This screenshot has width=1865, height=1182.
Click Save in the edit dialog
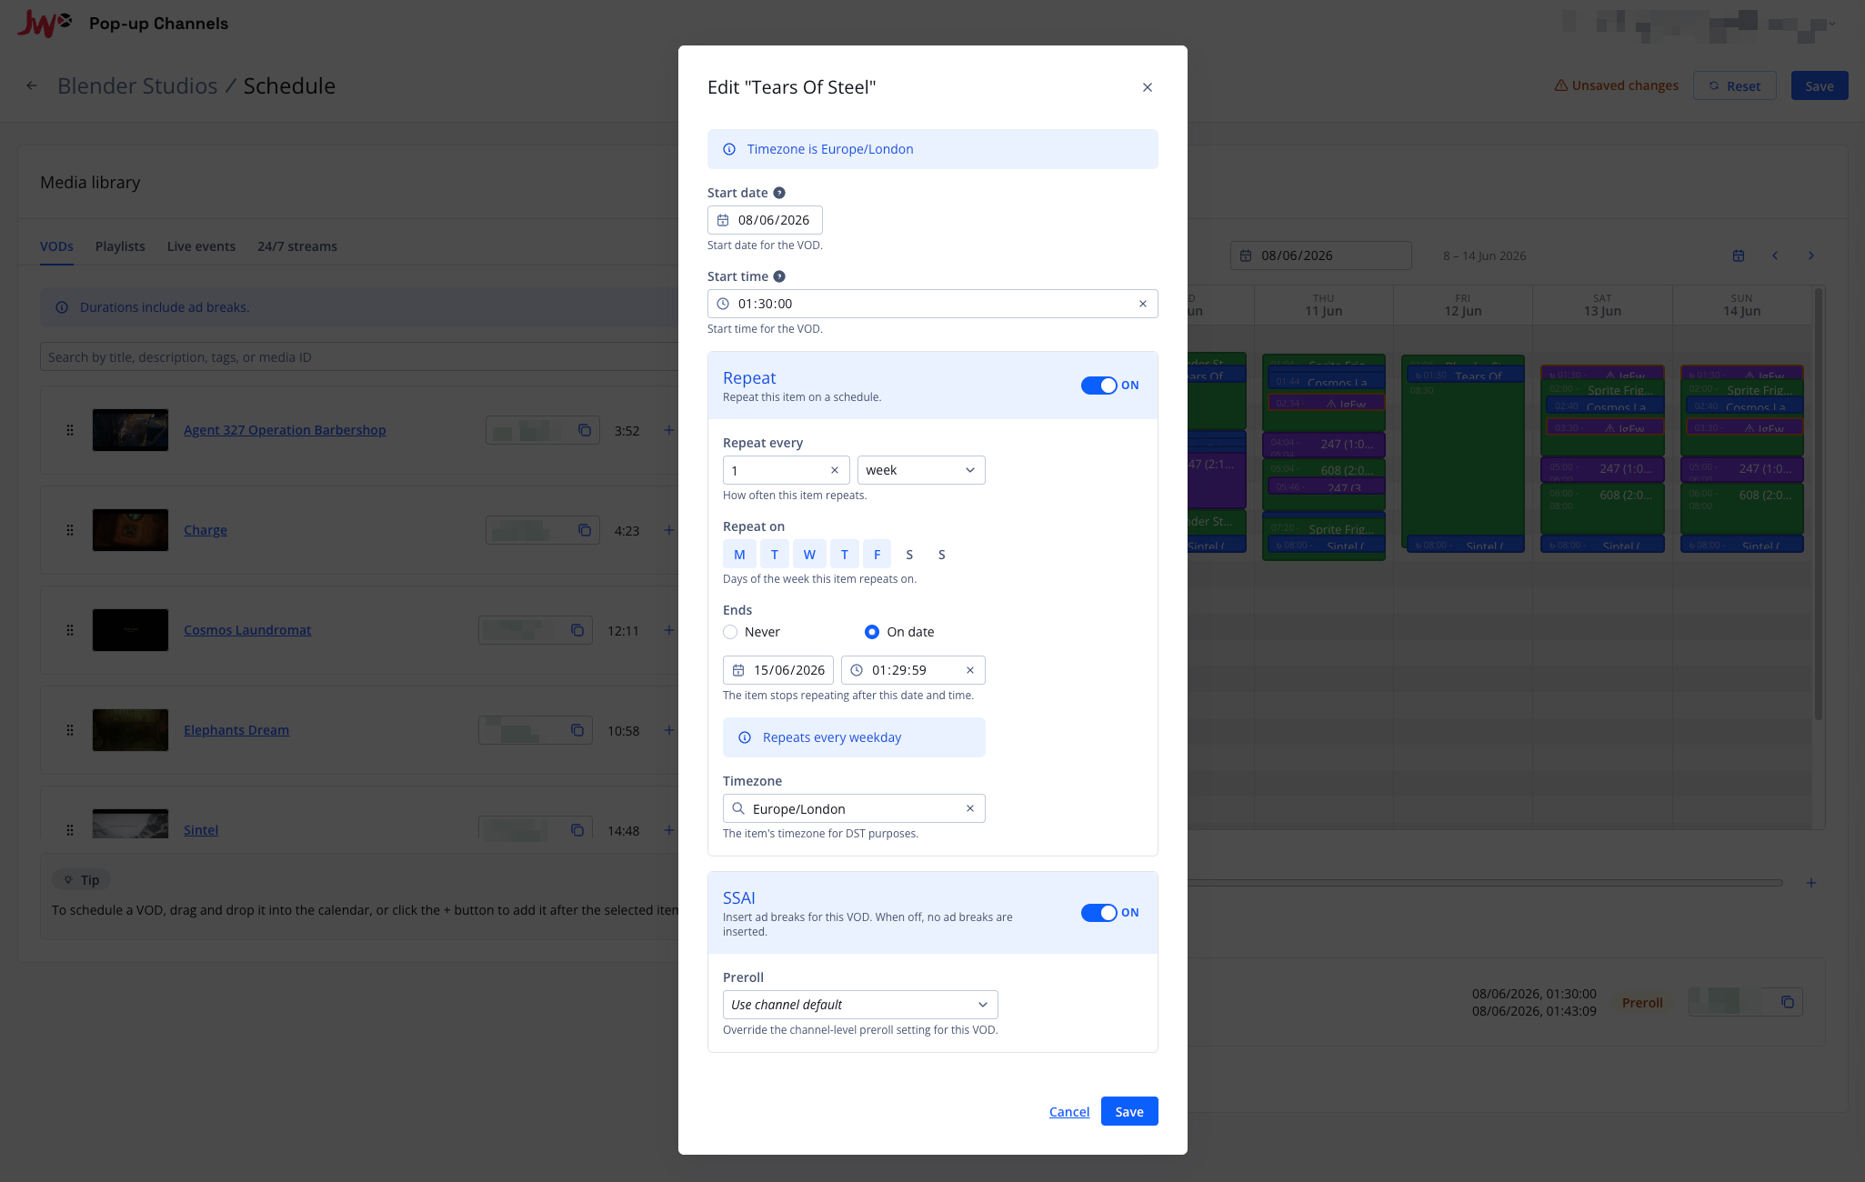(x=1129, y=1111)
